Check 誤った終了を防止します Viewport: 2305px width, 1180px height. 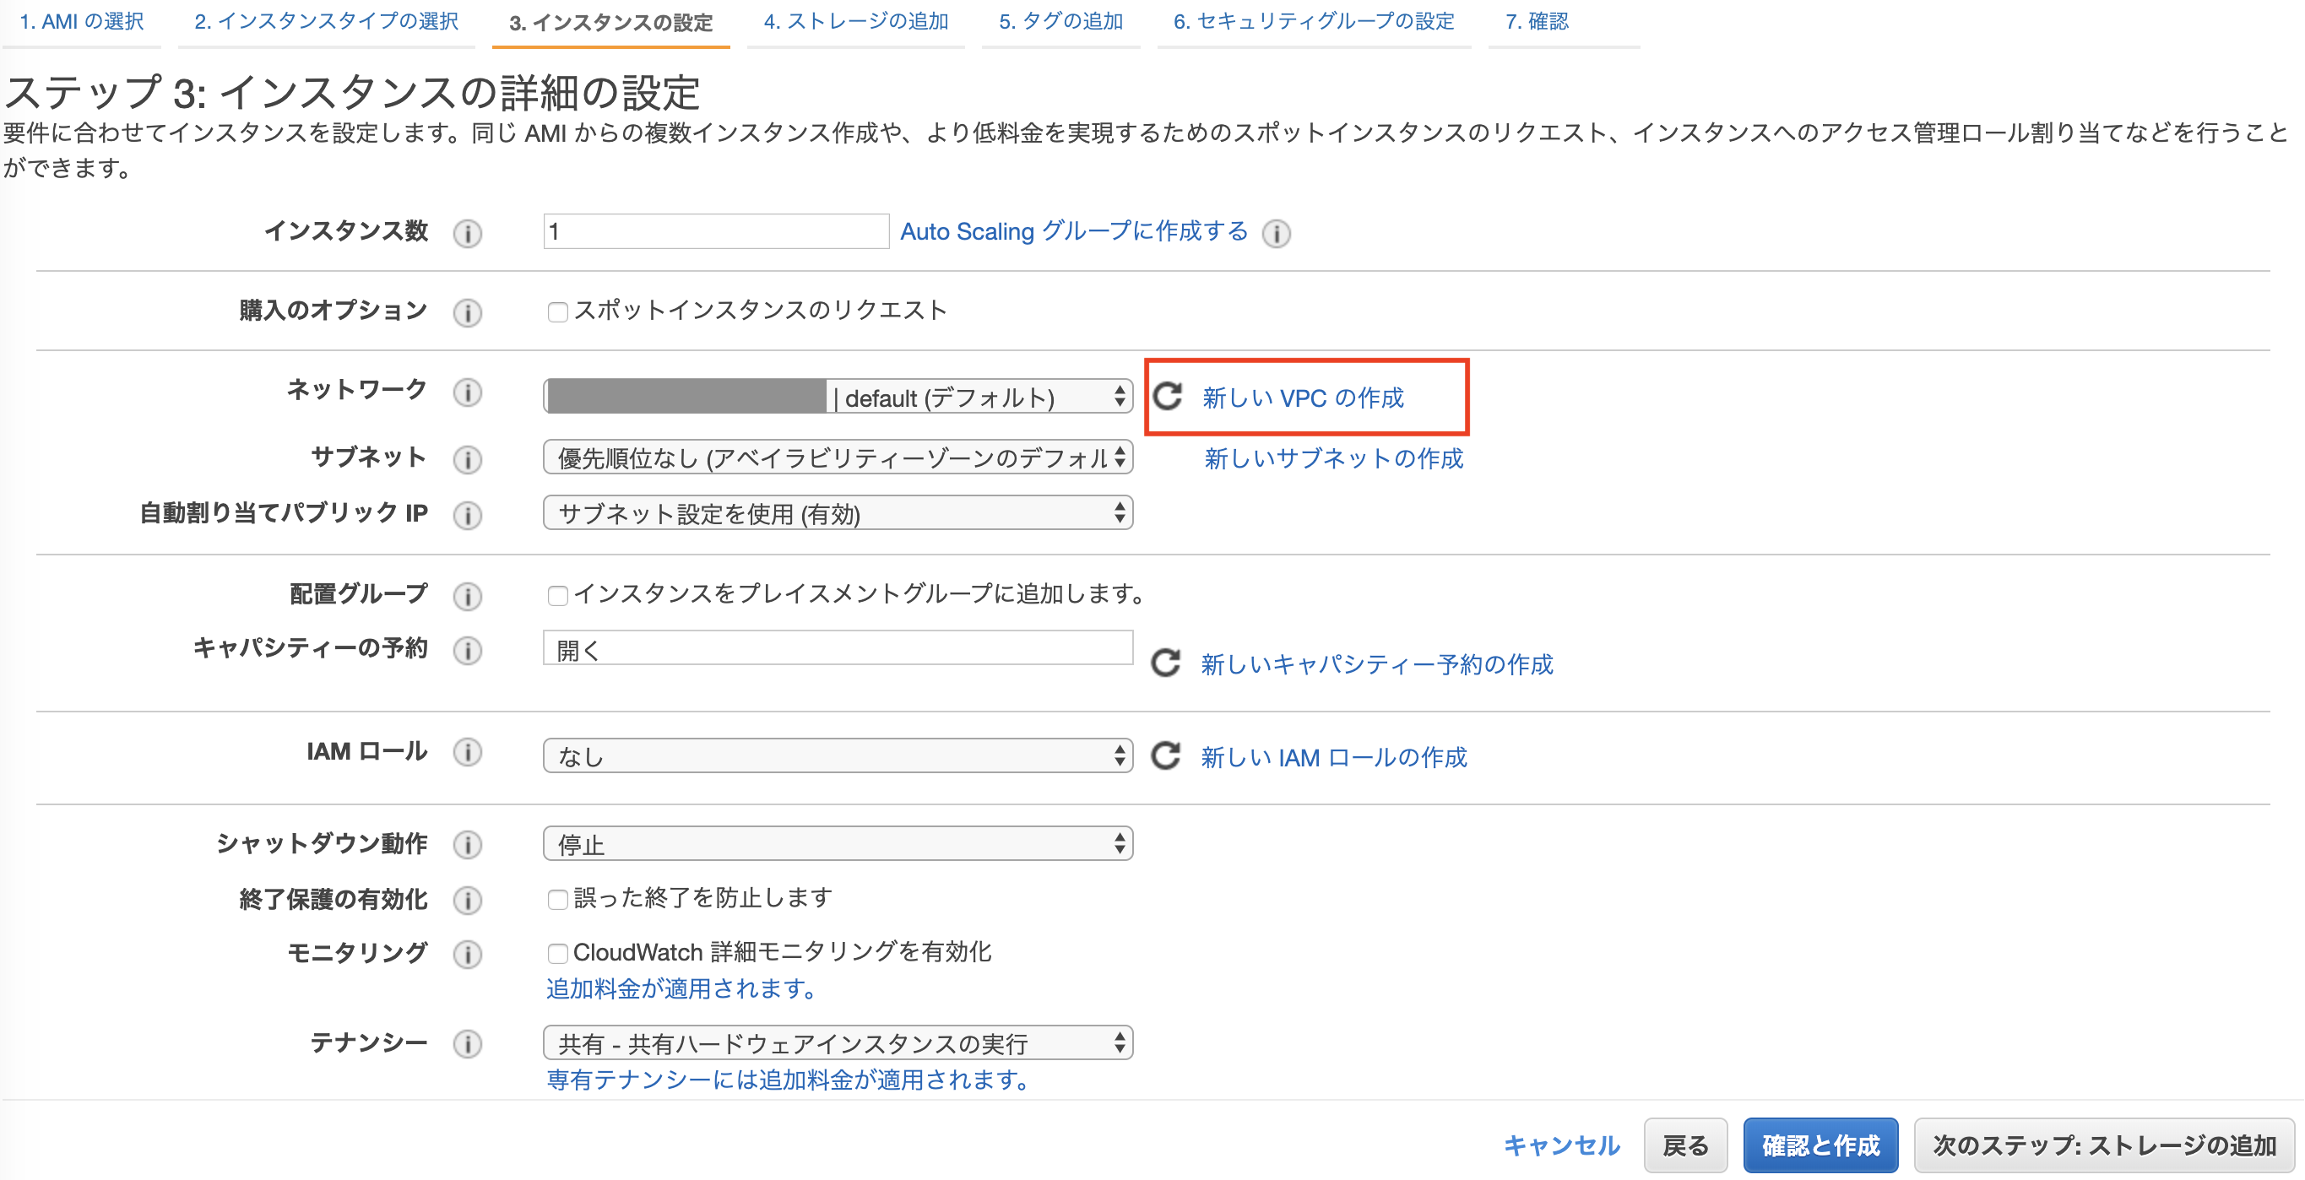click(x=557, y=899)
